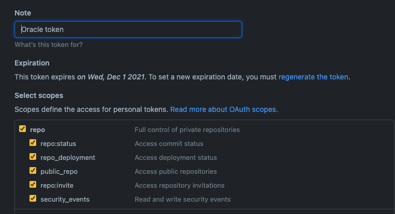Click the repo:status scope label
This screenshot has width=395, height=214.
point(58,143)
